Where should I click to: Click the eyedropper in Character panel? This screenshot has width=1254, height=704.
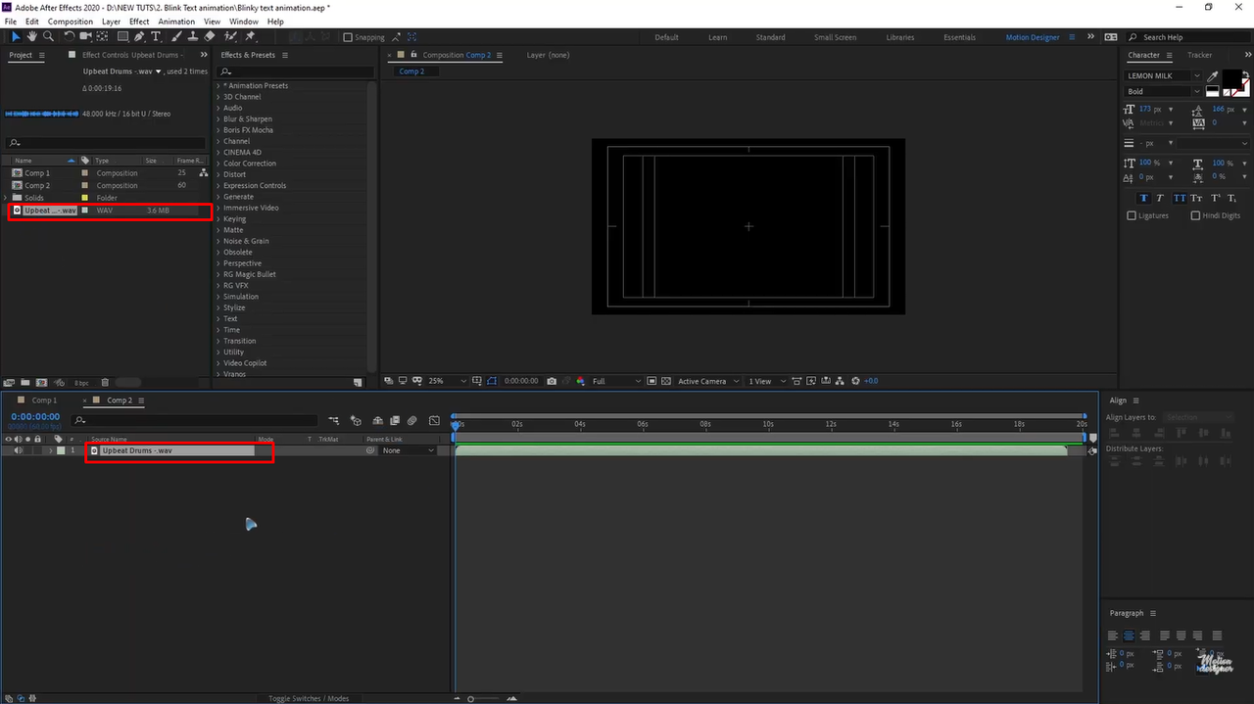[x=1213, y=75]
